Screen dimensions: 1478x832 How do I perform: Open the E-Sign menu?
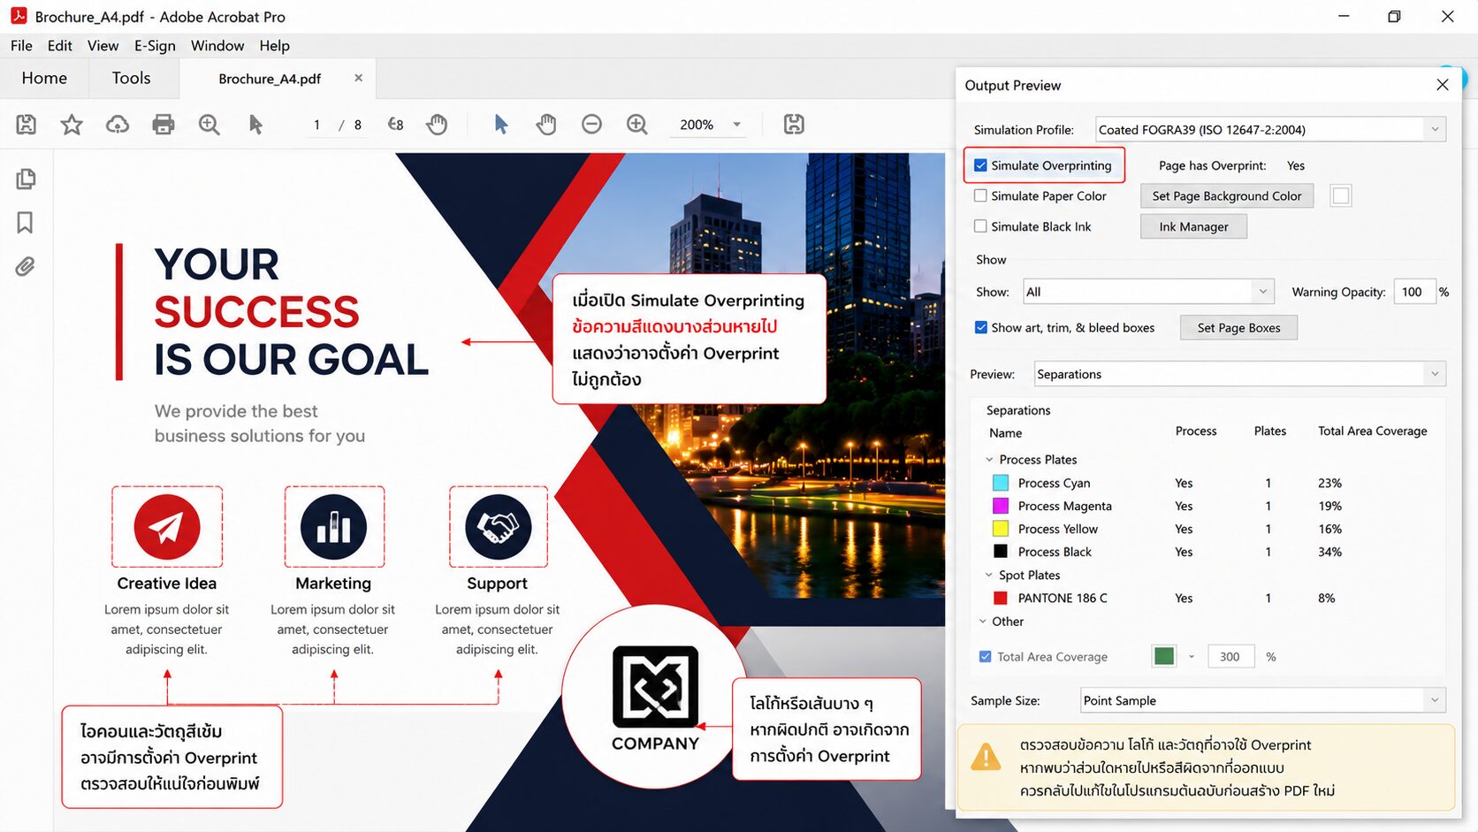click(155, 45)
